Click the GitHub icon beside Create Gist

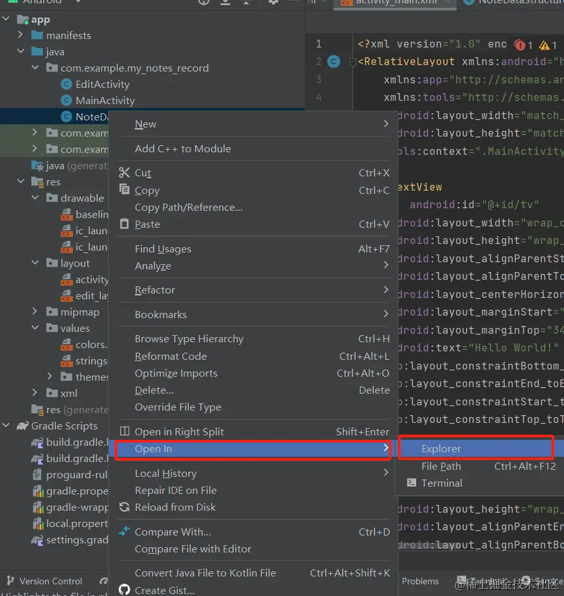tap(124, 589)
